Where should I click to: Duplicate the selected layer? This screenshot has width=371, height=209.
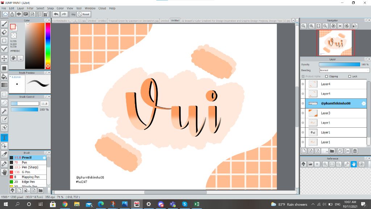pos(340,151)
